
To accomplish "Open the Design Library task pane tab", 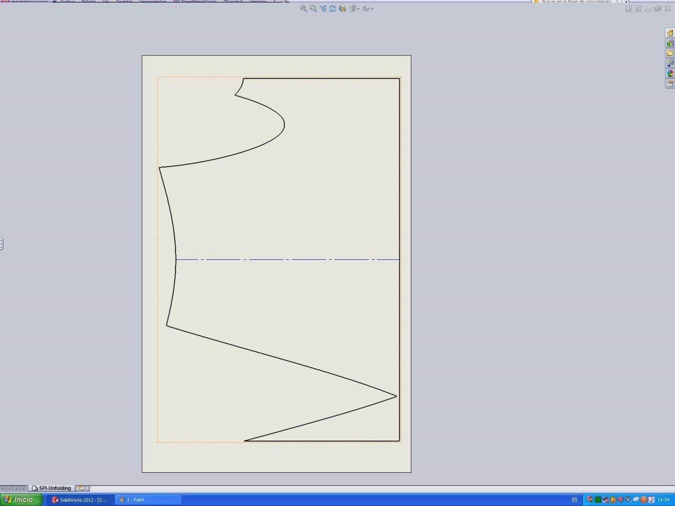I will (670, 43).
